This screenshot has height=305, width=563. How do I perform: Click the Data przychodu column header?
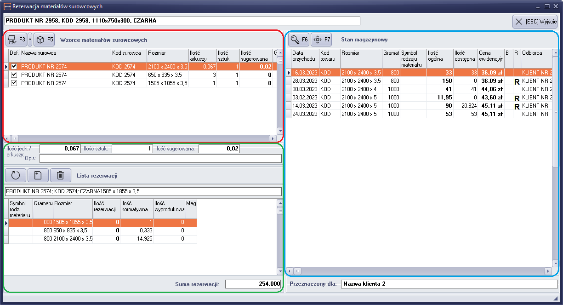(304, 56)
